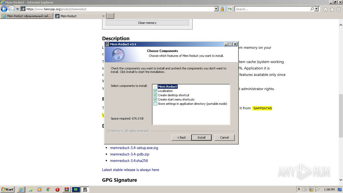The height and width of the screenshot is (193, 343).
Task: Click the page scrollbar up arrow
Action: point(341,25)
